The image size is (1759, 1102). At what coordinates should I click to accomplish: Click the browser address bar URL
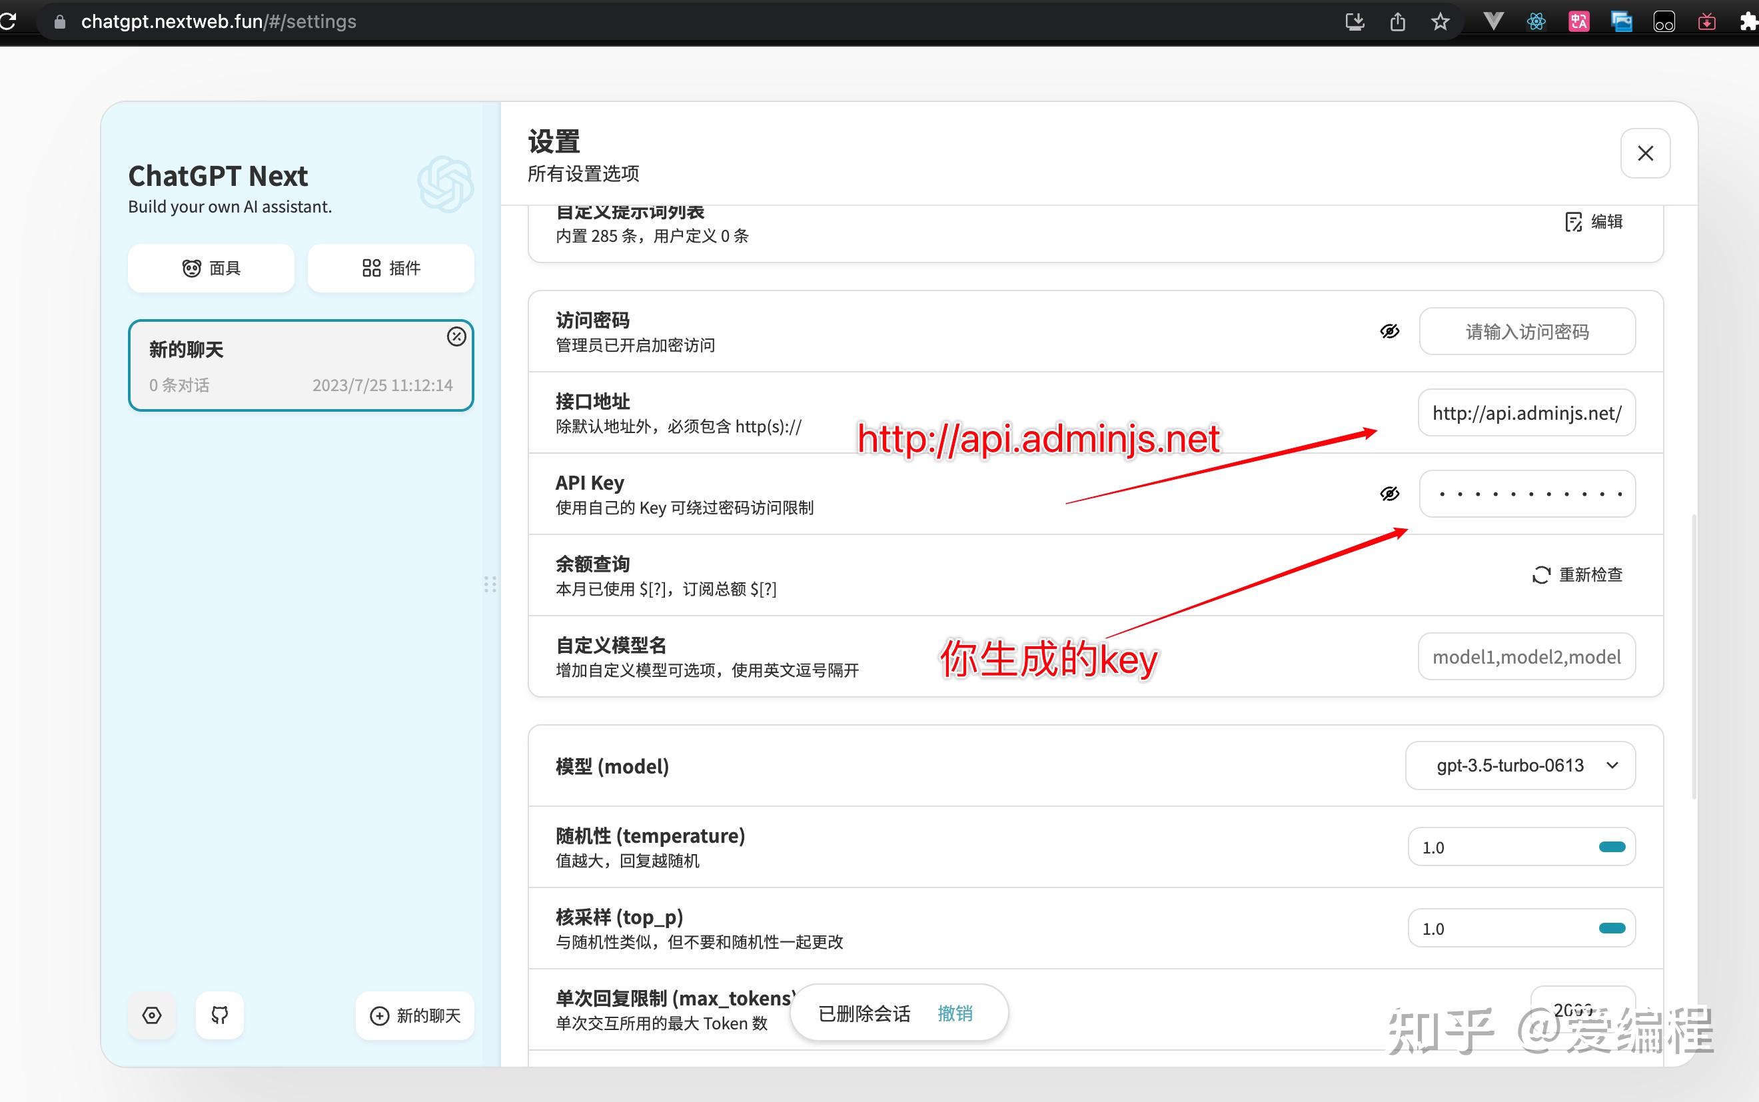(219, 22)
